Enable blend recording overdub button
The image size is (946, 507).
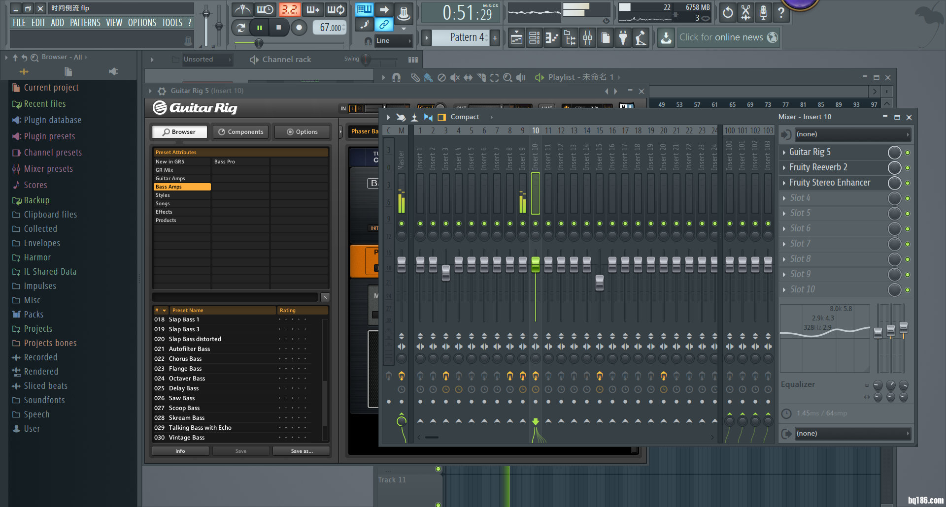pyautogui.click(x=313, y=9)
